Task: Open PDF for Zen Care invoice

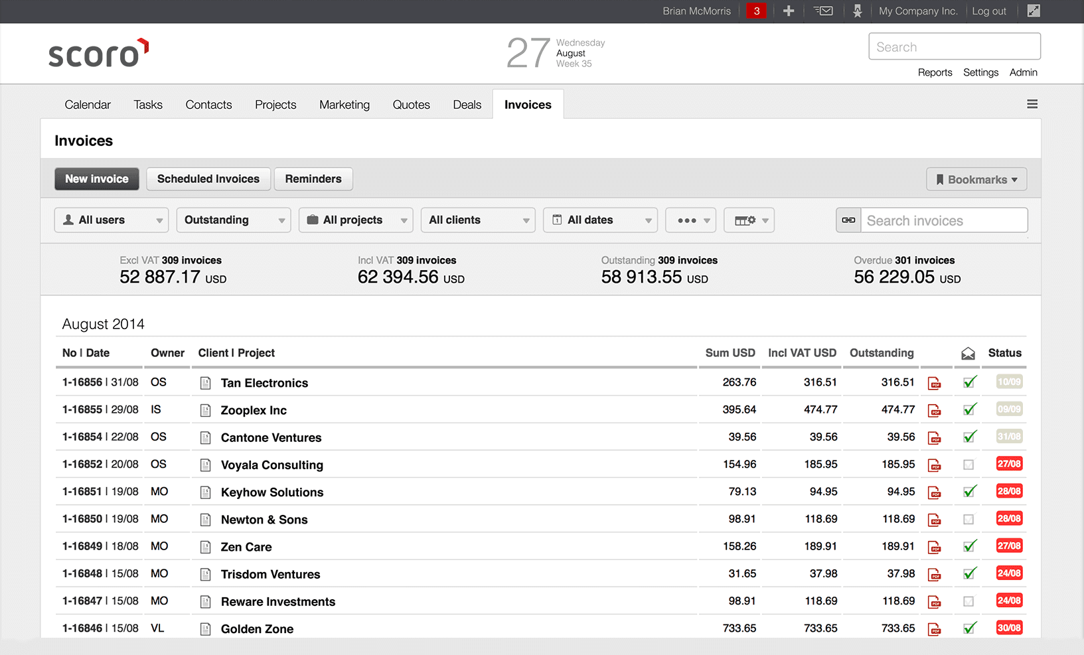Action: (x=935, y=547)
